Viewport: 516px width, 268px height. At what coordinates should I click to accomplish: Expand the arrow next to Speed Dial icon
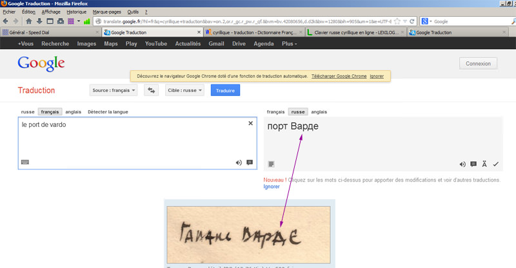pyautogui.click(x=79, y=21)
